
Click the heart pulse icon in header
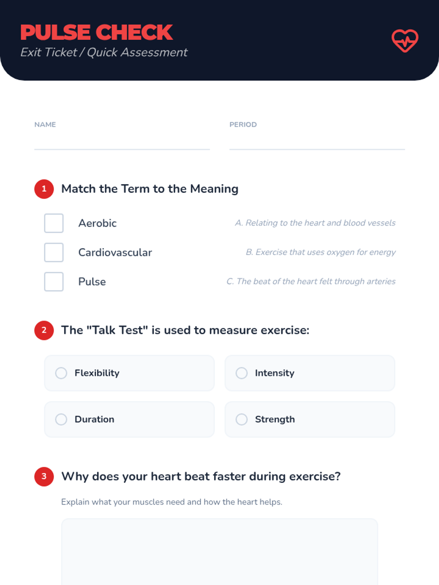[x=405, y=41]
